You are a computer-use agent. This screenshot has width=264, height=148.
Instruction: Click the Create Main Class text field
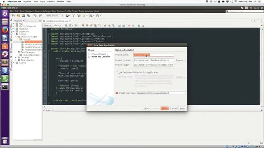tap(161, 93)
